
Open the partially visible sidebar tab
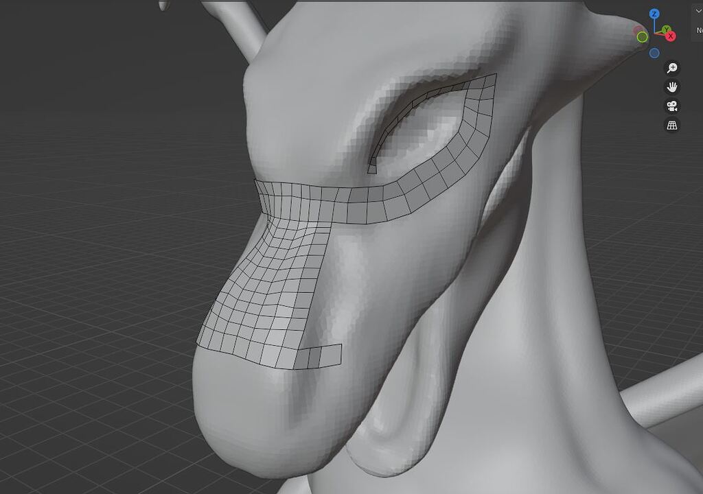699,30
